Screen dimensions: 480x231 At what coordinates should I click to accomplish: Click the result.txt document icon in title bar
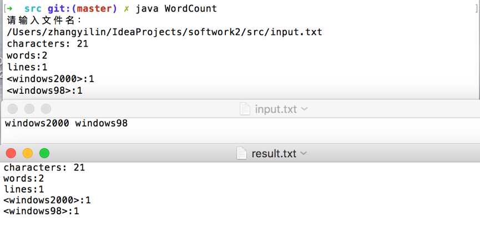click(x=241, y=153)
